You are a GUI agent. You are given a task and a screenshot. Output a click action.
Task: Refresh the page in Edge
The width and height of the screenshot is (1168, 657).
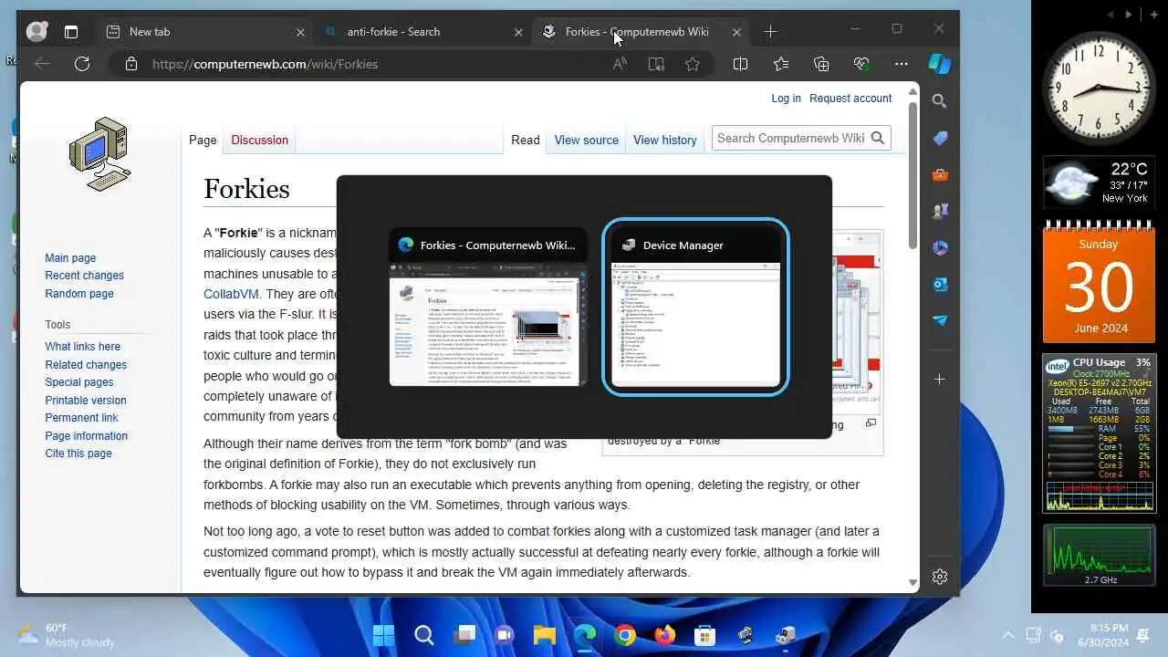click(x=82, y=64)
